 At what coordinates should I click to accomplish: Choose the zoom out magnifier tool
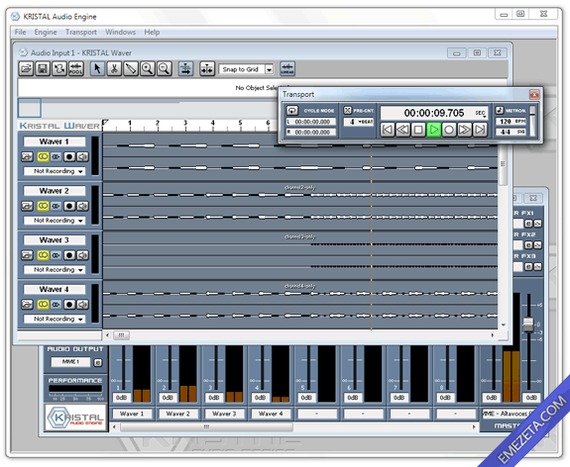pos(165,68)
